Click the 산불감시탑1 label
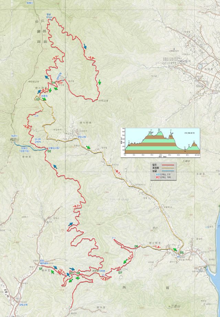The width and height of the screenshot is (220, 317). [x=53, y=148]
